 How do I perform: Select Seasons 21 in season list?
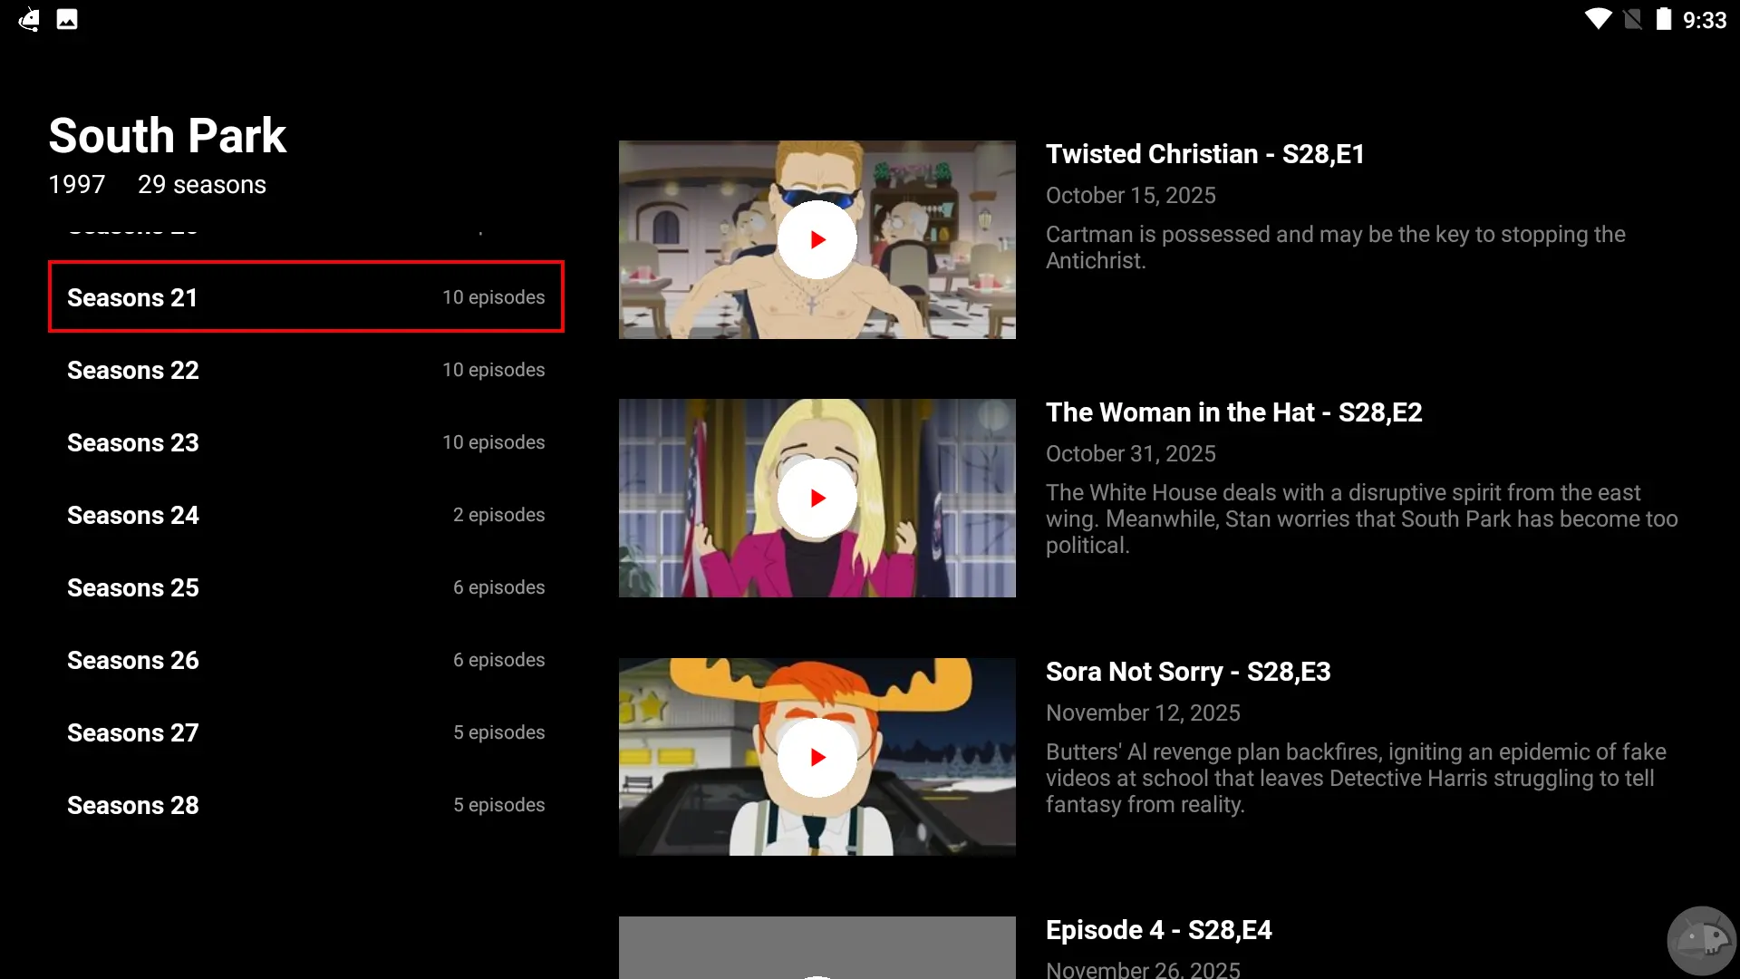[x=305, y=297]
